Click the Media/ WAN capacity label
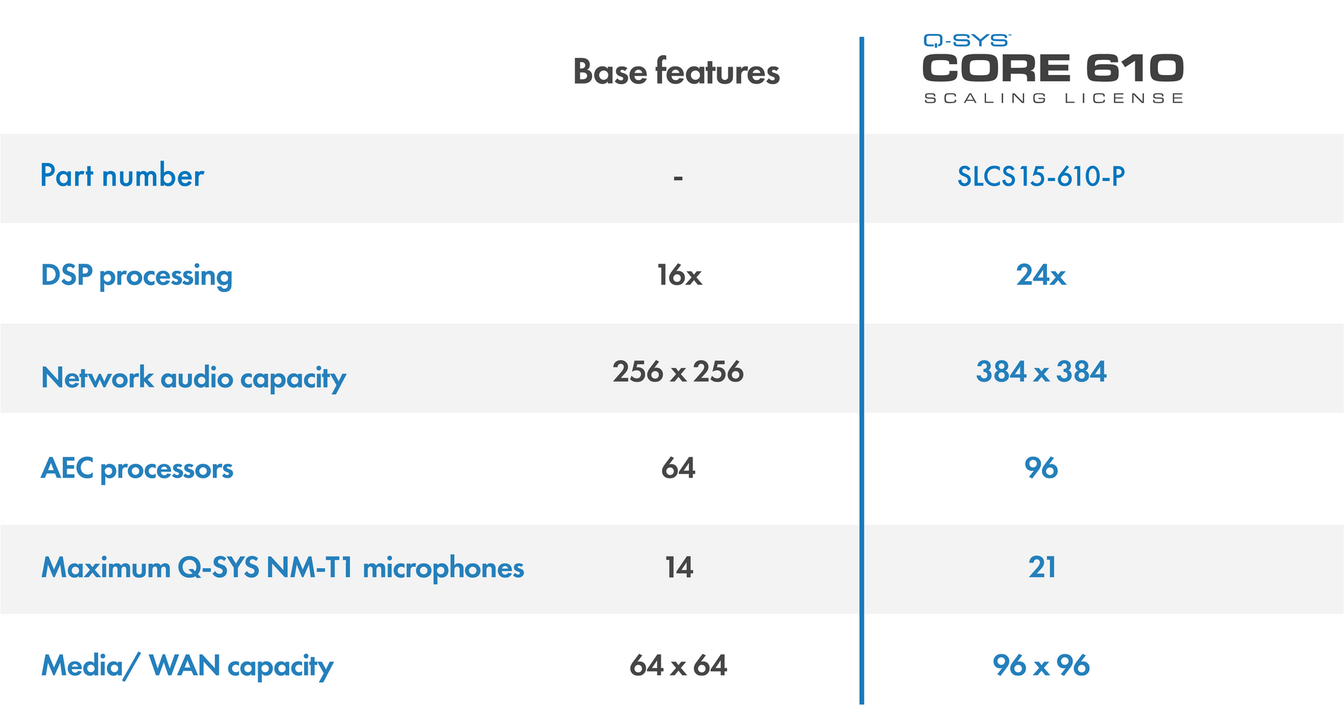Screen dimensions: 1344x706 pos(187,666)
